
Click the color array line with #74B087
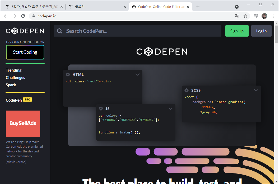[129, 120]
